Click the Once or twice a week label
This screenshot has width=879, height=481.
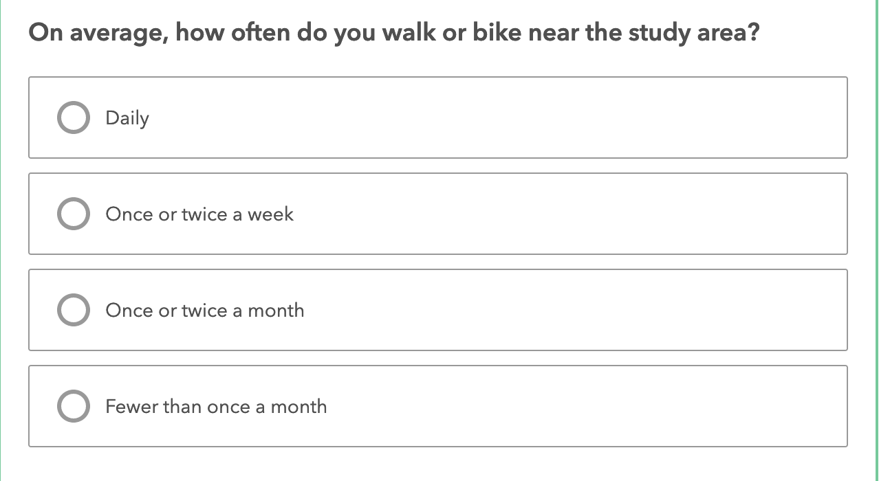tap(199, 214)
